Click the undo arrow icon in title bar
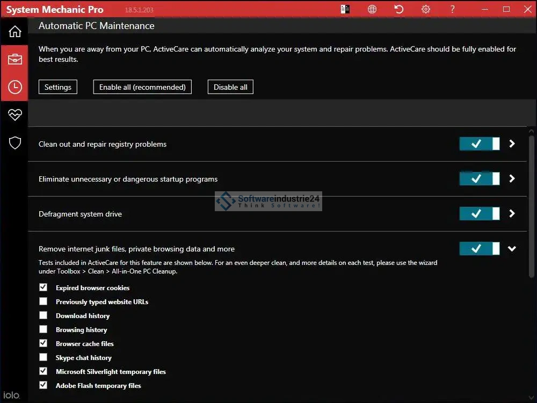The height and width of the screenshot is (403, 537). pos(398,9)
